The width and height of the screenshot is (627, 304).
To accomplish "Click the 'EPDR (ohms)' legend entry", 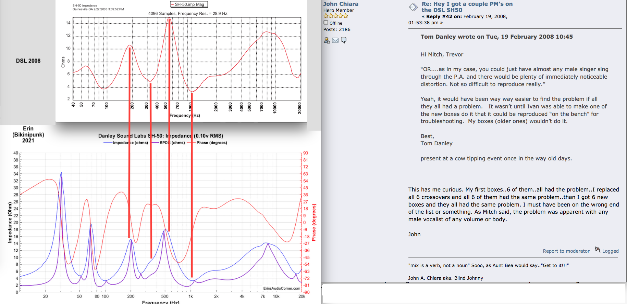I will coord(168,143).
